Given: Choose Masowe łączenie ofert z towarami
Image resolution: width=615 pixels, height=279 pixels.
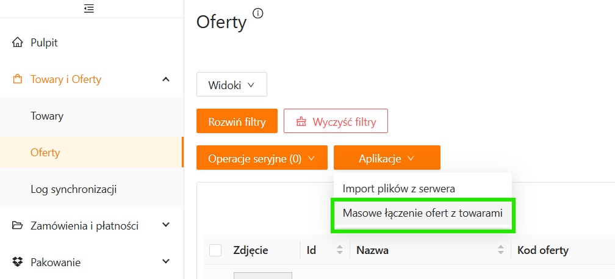Looking at the screenshot, I should (x=423, y=213).
